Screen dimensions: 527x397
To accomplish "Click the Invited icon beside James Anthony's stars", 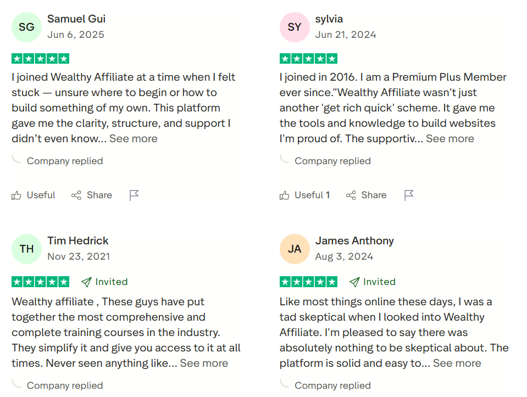I will click(x=354, y=282).
